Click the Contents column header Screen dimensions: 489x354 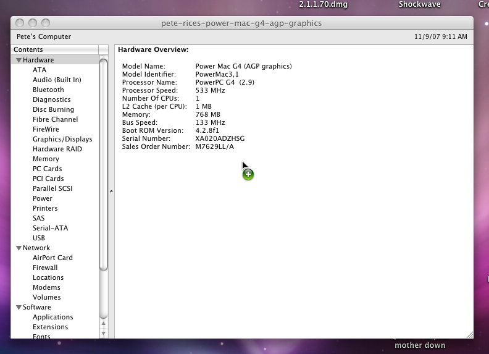55,49
